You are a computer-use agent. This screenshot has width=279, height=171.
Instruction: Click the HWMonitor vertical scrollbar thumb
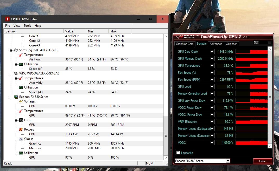point(166,135)
